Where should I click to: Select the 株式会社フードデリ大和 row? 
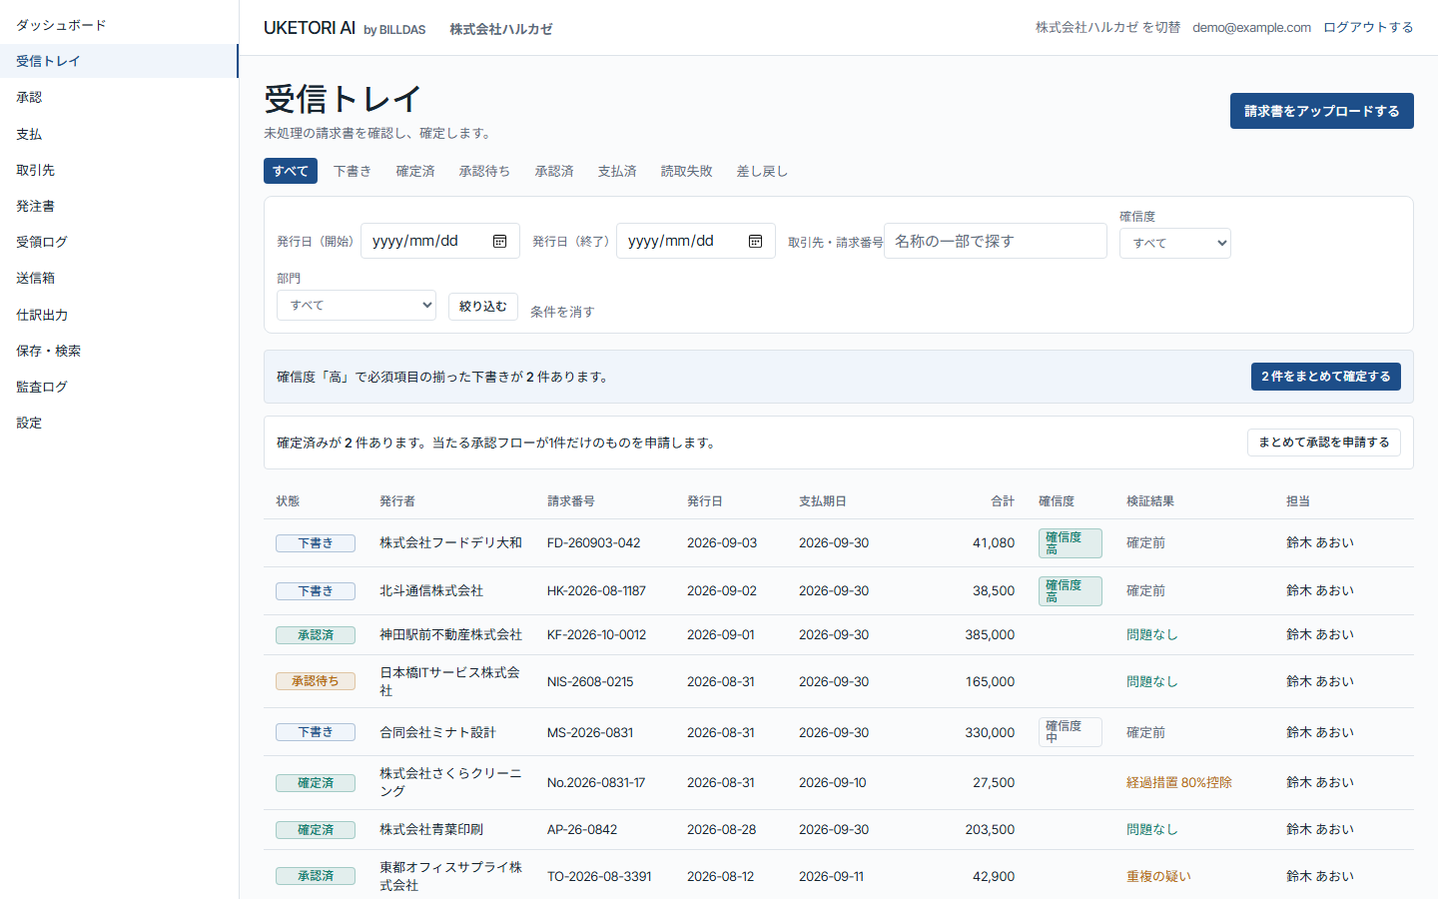pyautogui.click(x=839, y=543)
